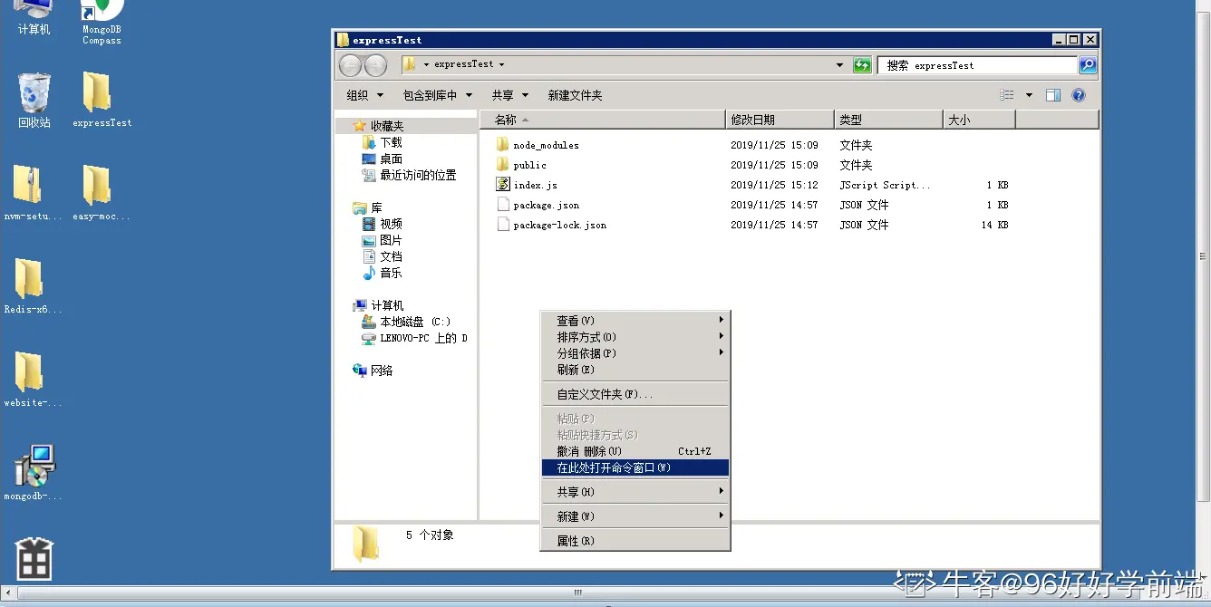Click the green refresh icon in the address bar
This screenshot has width=1211, height=607.
pos(860,64)
